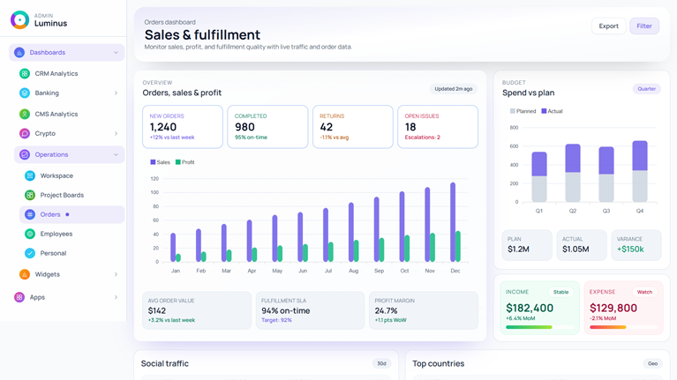Open the Crypto sidebar icon
The height and width of the screenshot is (380, 677).
25,134
